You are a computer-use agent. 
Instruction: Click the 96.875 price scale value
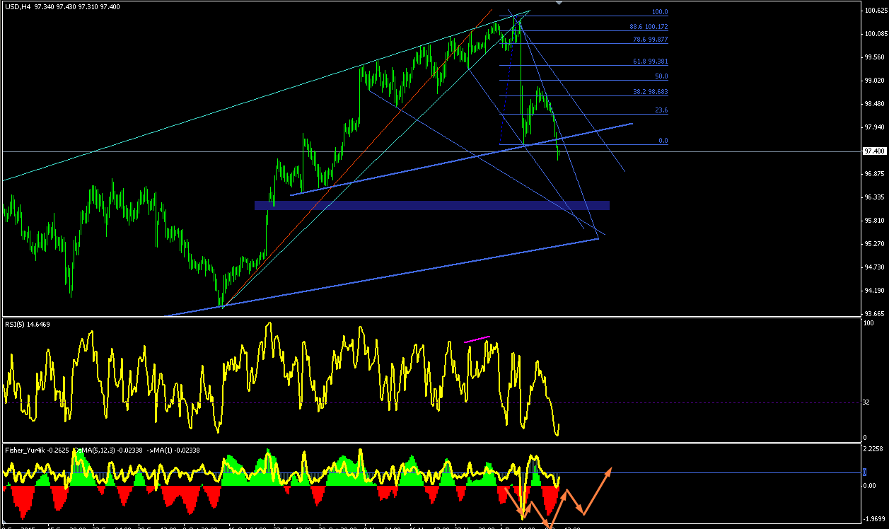[x=874, y=174]
